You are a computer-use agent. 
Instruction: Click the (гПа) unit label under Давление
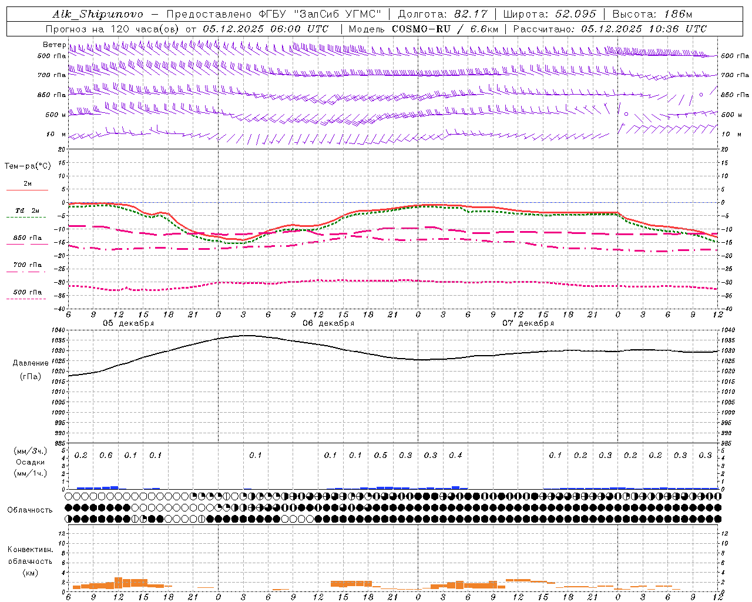point(31,377)
